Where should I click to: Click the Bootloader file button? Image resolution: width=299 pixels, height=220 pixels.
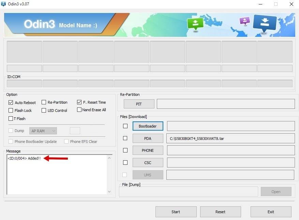pyautogui.click(x=148, y=126)
